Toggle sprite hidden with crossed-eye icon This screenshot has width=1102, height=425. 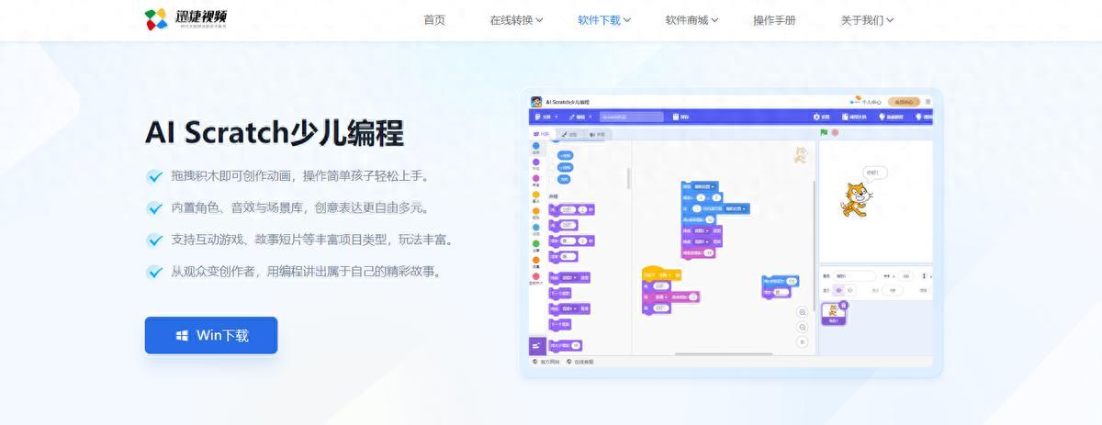[x=849, y=290]
